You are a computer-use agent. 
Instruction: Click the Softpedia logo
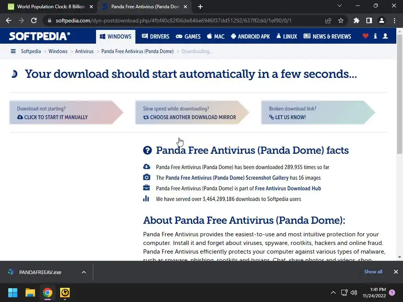click(40, 36)
